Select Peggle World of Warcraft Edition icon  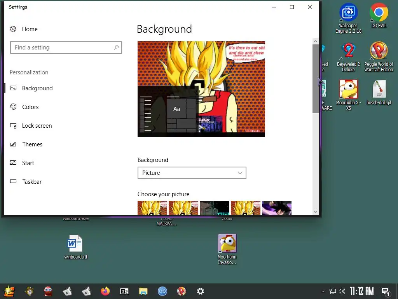click(379, 57)
